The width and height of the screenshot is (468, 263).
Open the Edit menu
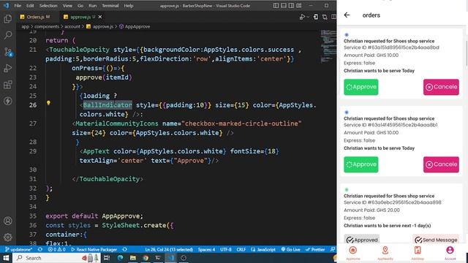click(30, 6)
